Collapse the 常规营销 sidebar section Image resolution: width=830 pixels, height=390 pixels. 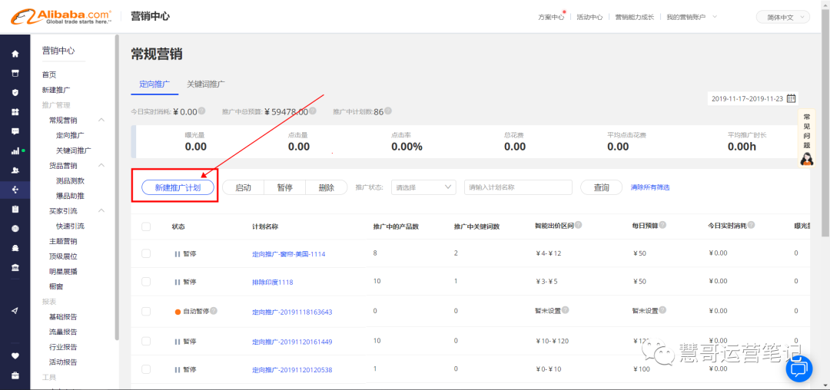coord(101,121)
